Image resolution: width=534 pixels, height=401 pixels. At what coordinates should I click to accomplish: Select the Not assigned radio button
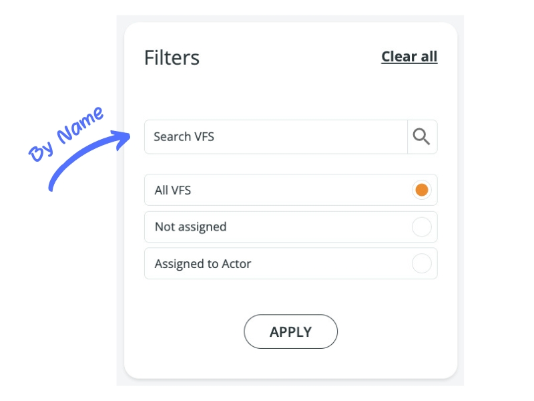[421, 227]
